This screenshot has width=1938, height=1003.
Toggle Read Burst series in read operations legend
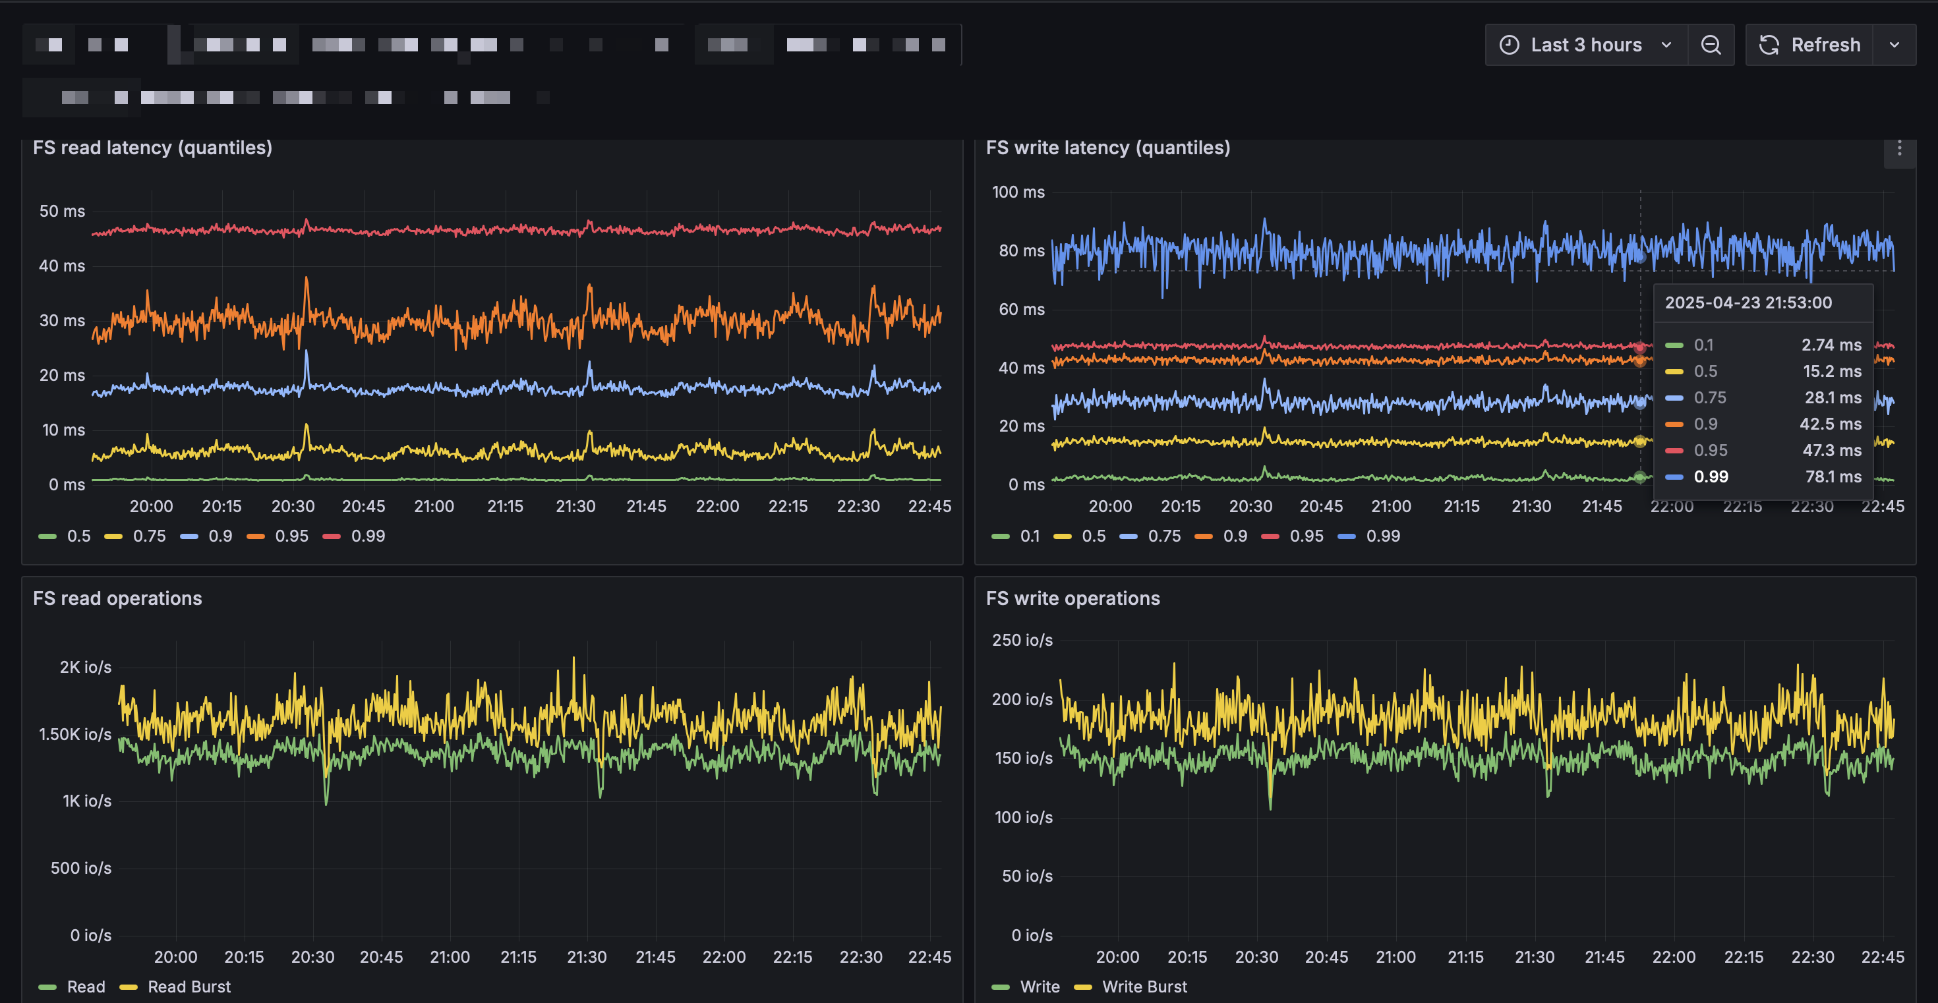coord(176,987)
